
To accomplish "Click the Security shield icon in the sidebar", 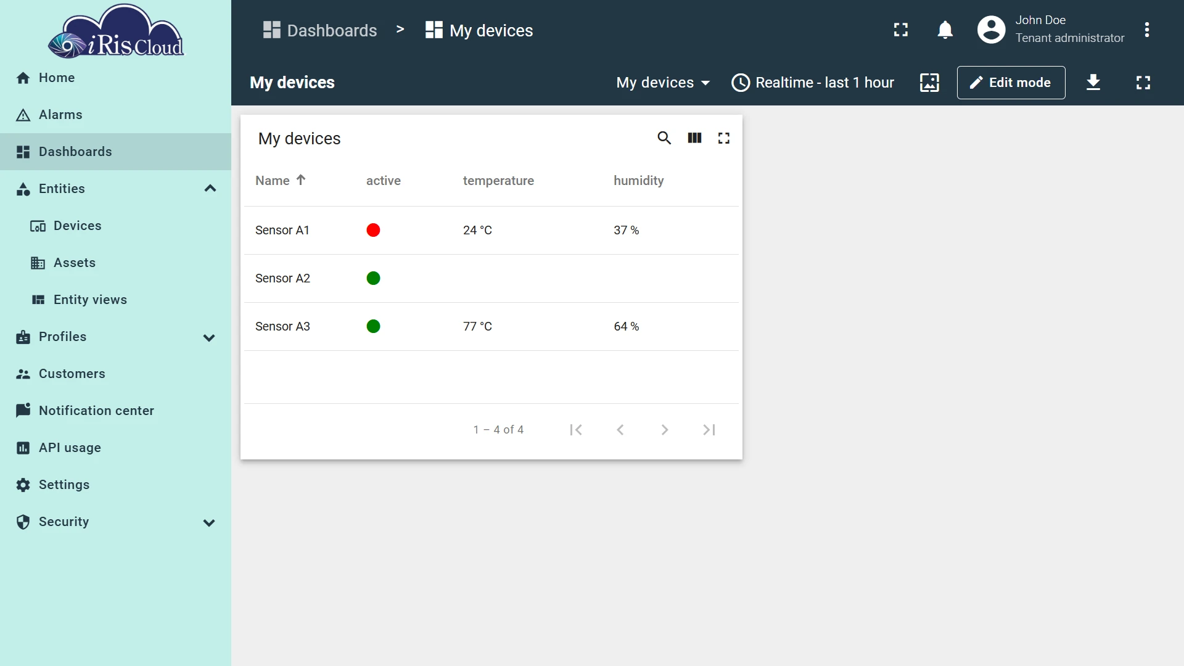I will pyautogui.click(x=23, y=522).
